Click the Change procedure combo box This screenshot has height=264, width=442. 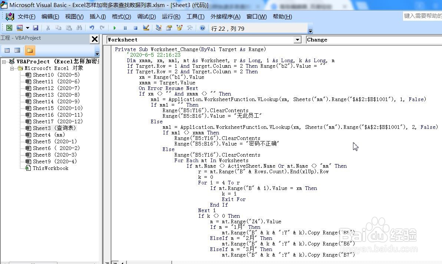pos(374,40)
